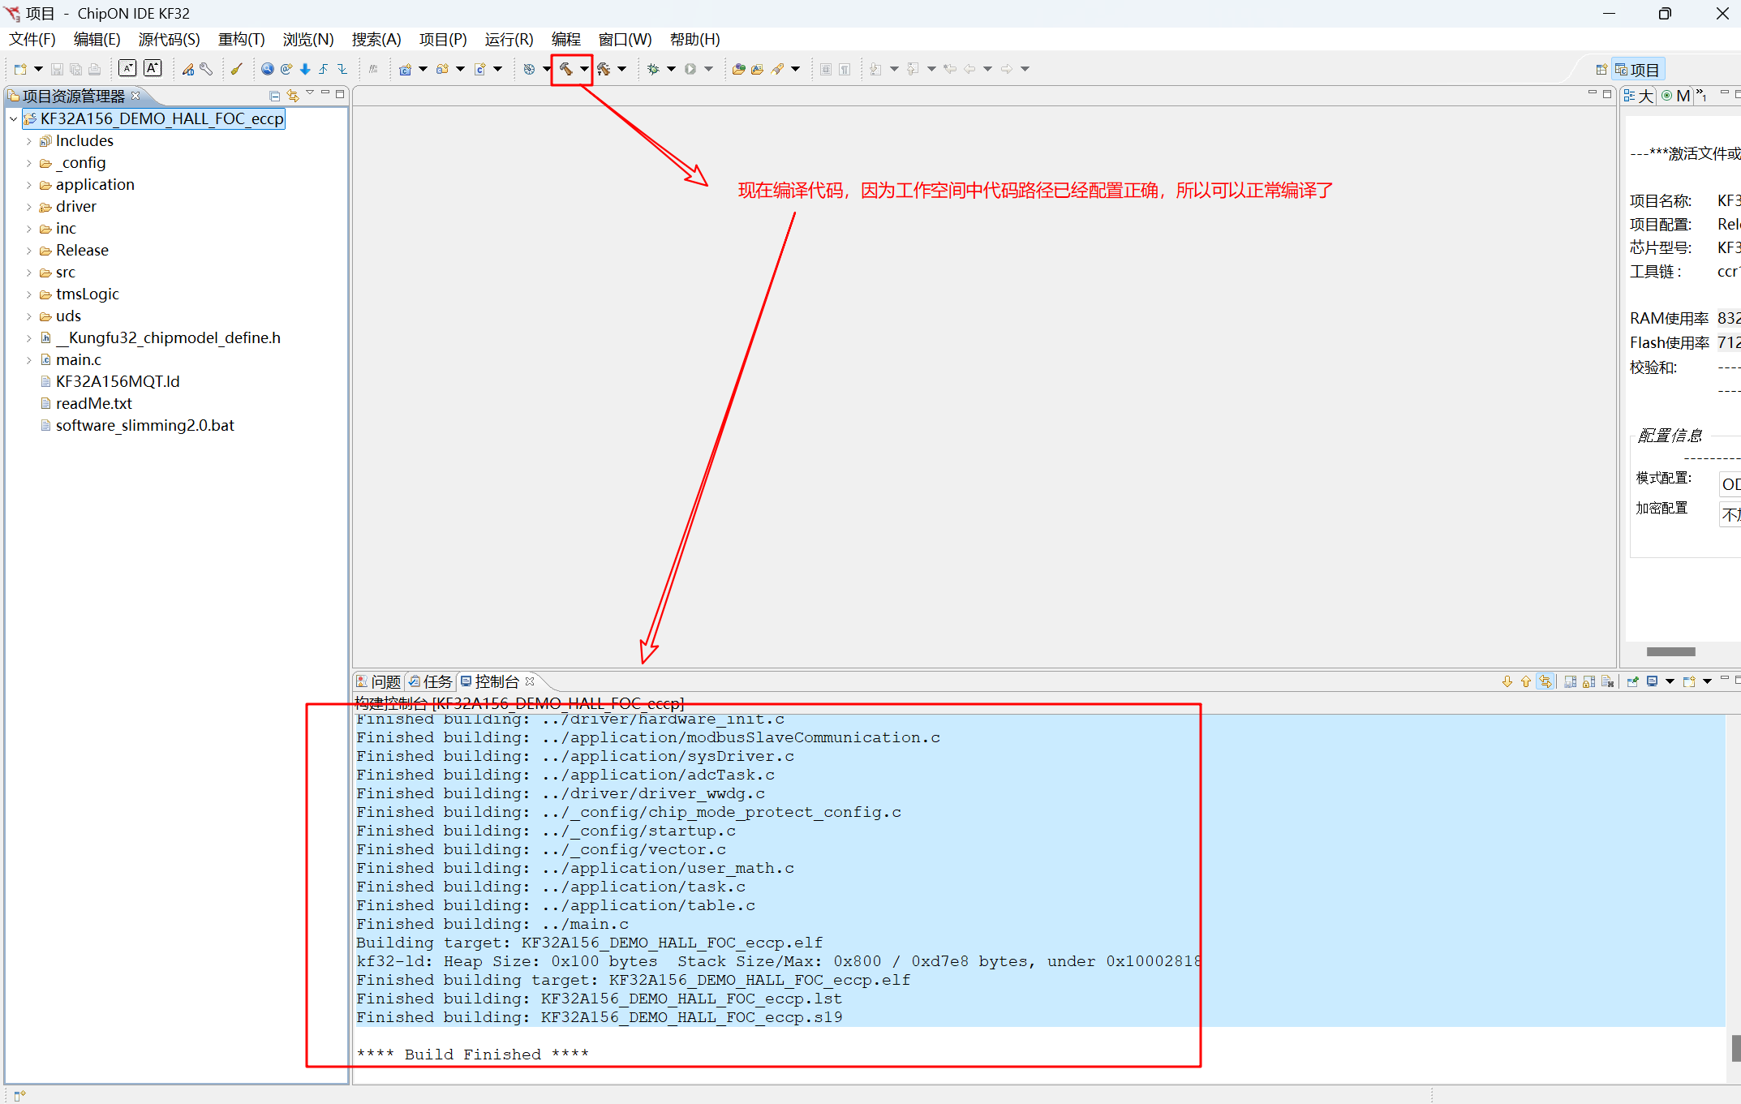The height and width of the screenshot is (1104, 1741).
Task: Select main.c in project tree
Action: 78,359
